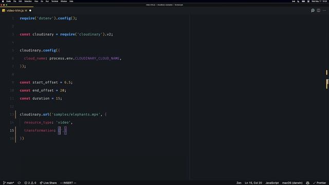329x185 pixels.
Task: Click the Do Not Disturb moon icon
Action: tap(298, 1)
